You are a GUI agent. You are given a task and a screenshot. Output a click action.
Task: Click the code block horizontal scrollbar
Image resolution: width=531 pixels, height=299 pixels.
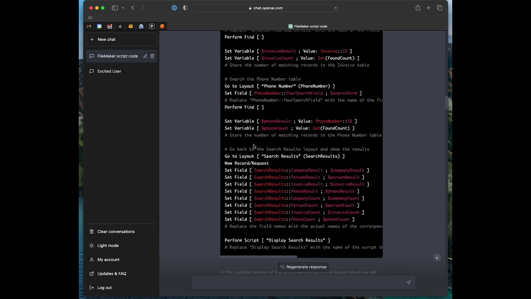259,257
